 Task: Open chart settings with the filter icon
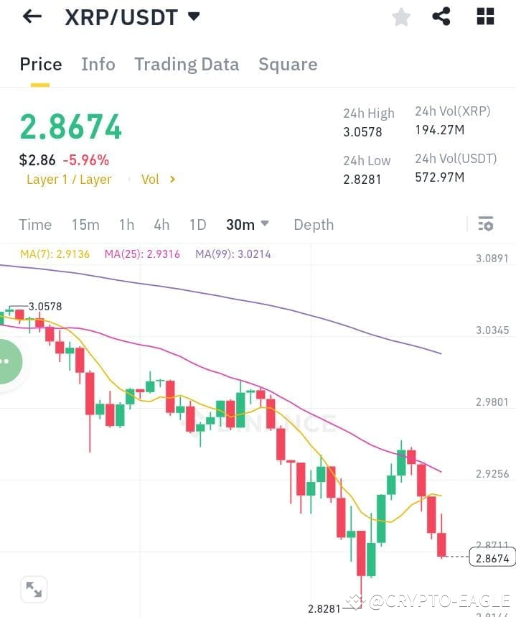click(x=486, y=224)
